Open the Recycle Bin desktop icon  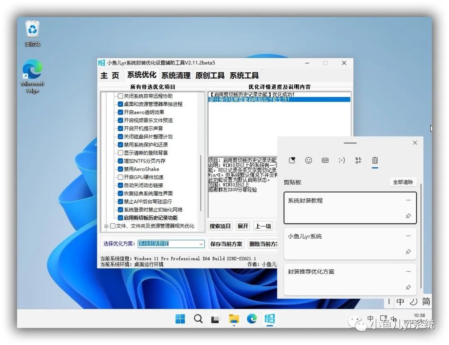(x=32, y=33)
